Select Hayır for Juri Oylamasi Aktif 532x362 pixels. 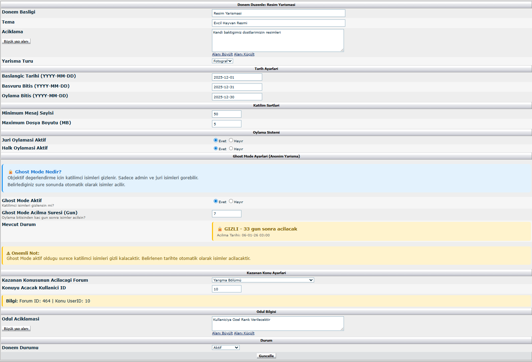(x=231, y=141)
